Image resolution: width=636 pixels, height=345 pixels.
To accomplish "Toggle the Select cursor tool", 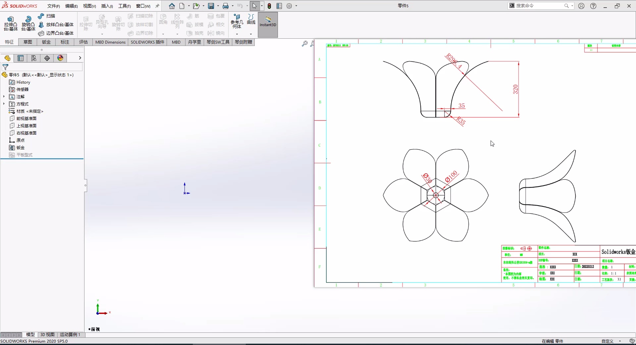I will [254, 6].
